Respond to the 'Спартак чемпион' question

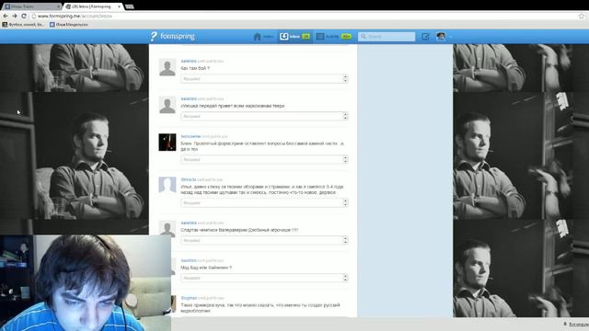pyautogui.click(x=264, y=240)
